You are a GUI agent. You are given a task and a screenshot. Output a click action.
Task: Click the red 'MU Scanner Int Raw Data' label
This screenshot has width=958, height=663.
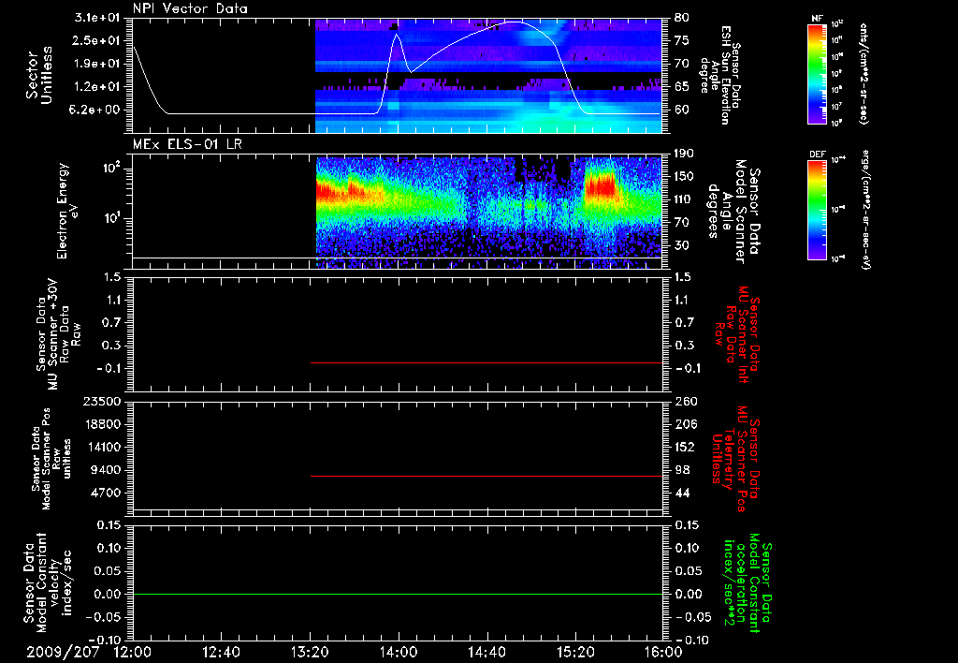click(737, 334)
